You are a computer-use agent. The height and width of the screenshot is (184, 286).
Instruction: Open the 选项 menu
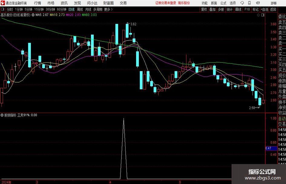coord(232,3)
